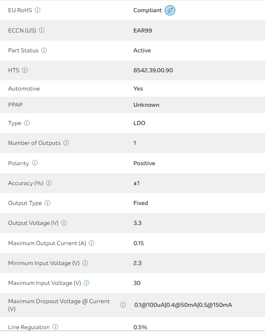Screen dimensions: 265x332
Task: Click the Polarity info icon
Action: [34, 163]
